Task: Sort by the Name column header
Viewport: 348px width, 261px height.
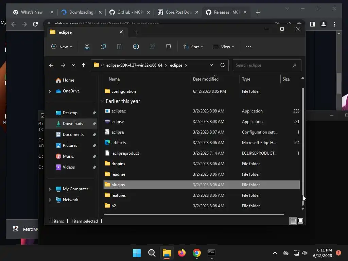Action: coord(114,79)
